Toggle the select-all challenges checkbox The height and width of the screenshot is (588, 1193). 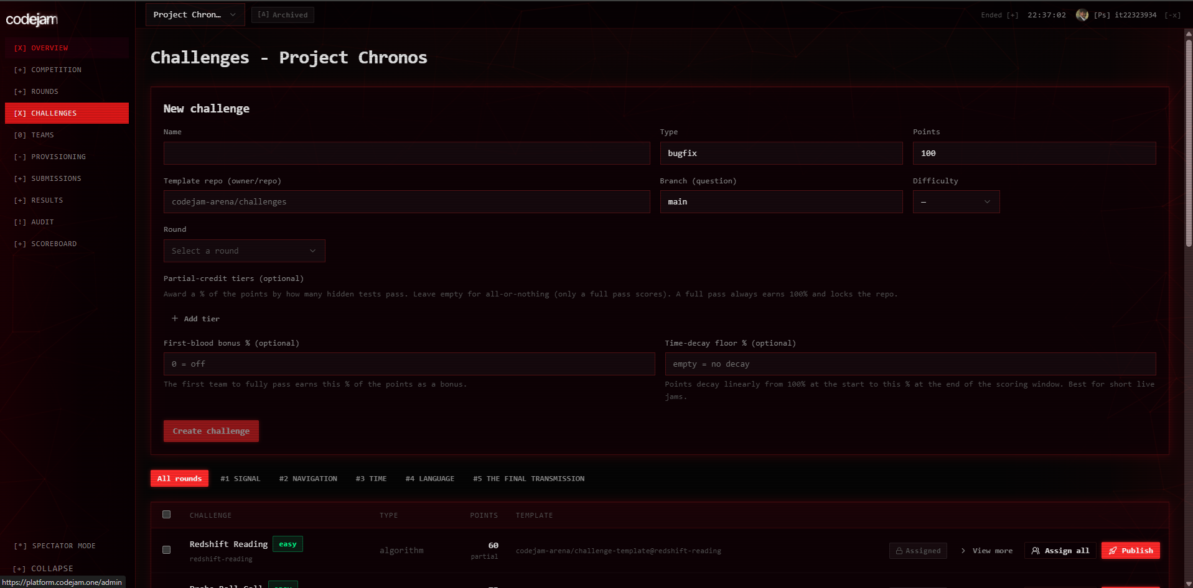[166, 515]
